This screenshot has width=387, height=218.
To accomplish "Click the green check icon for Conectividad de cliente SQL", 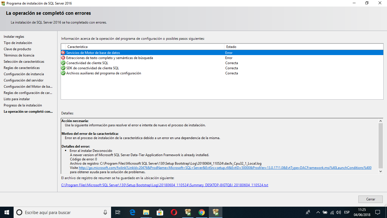I will 63,63.
